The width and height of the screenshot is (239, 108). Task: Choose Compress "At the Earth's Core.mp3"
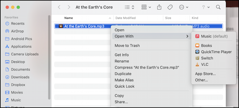pyautogui.click(x=147, y=67)
